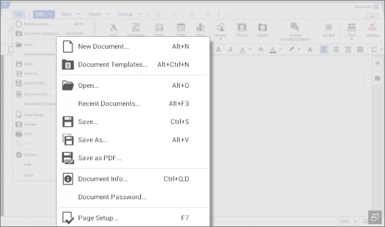Click the Document edit icon
This screenshot has width=385, height=227.
tap(376, 7)
